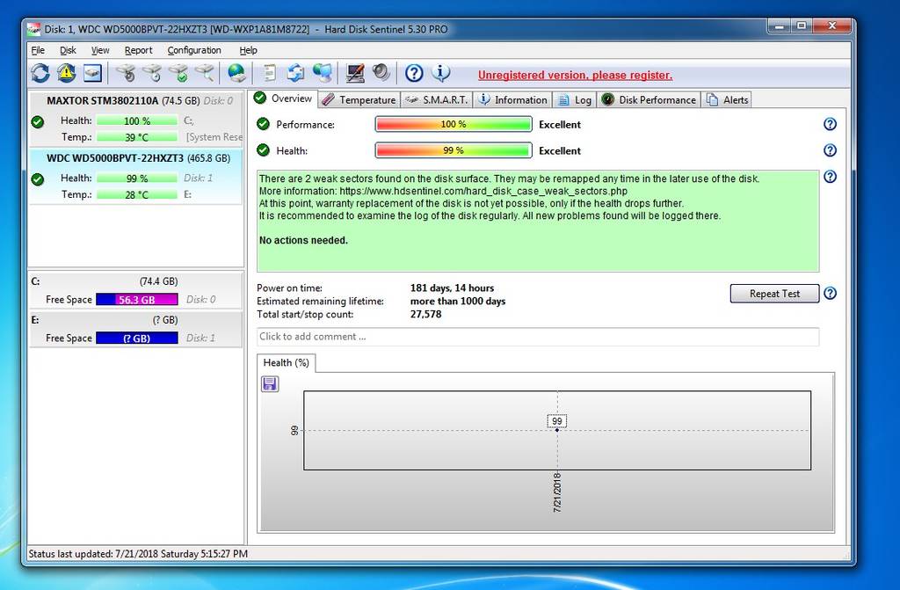The width and height of the screenshot is (900, 590).
Task: Click the report document toolbar icon
Action: (x=269, y=73)
